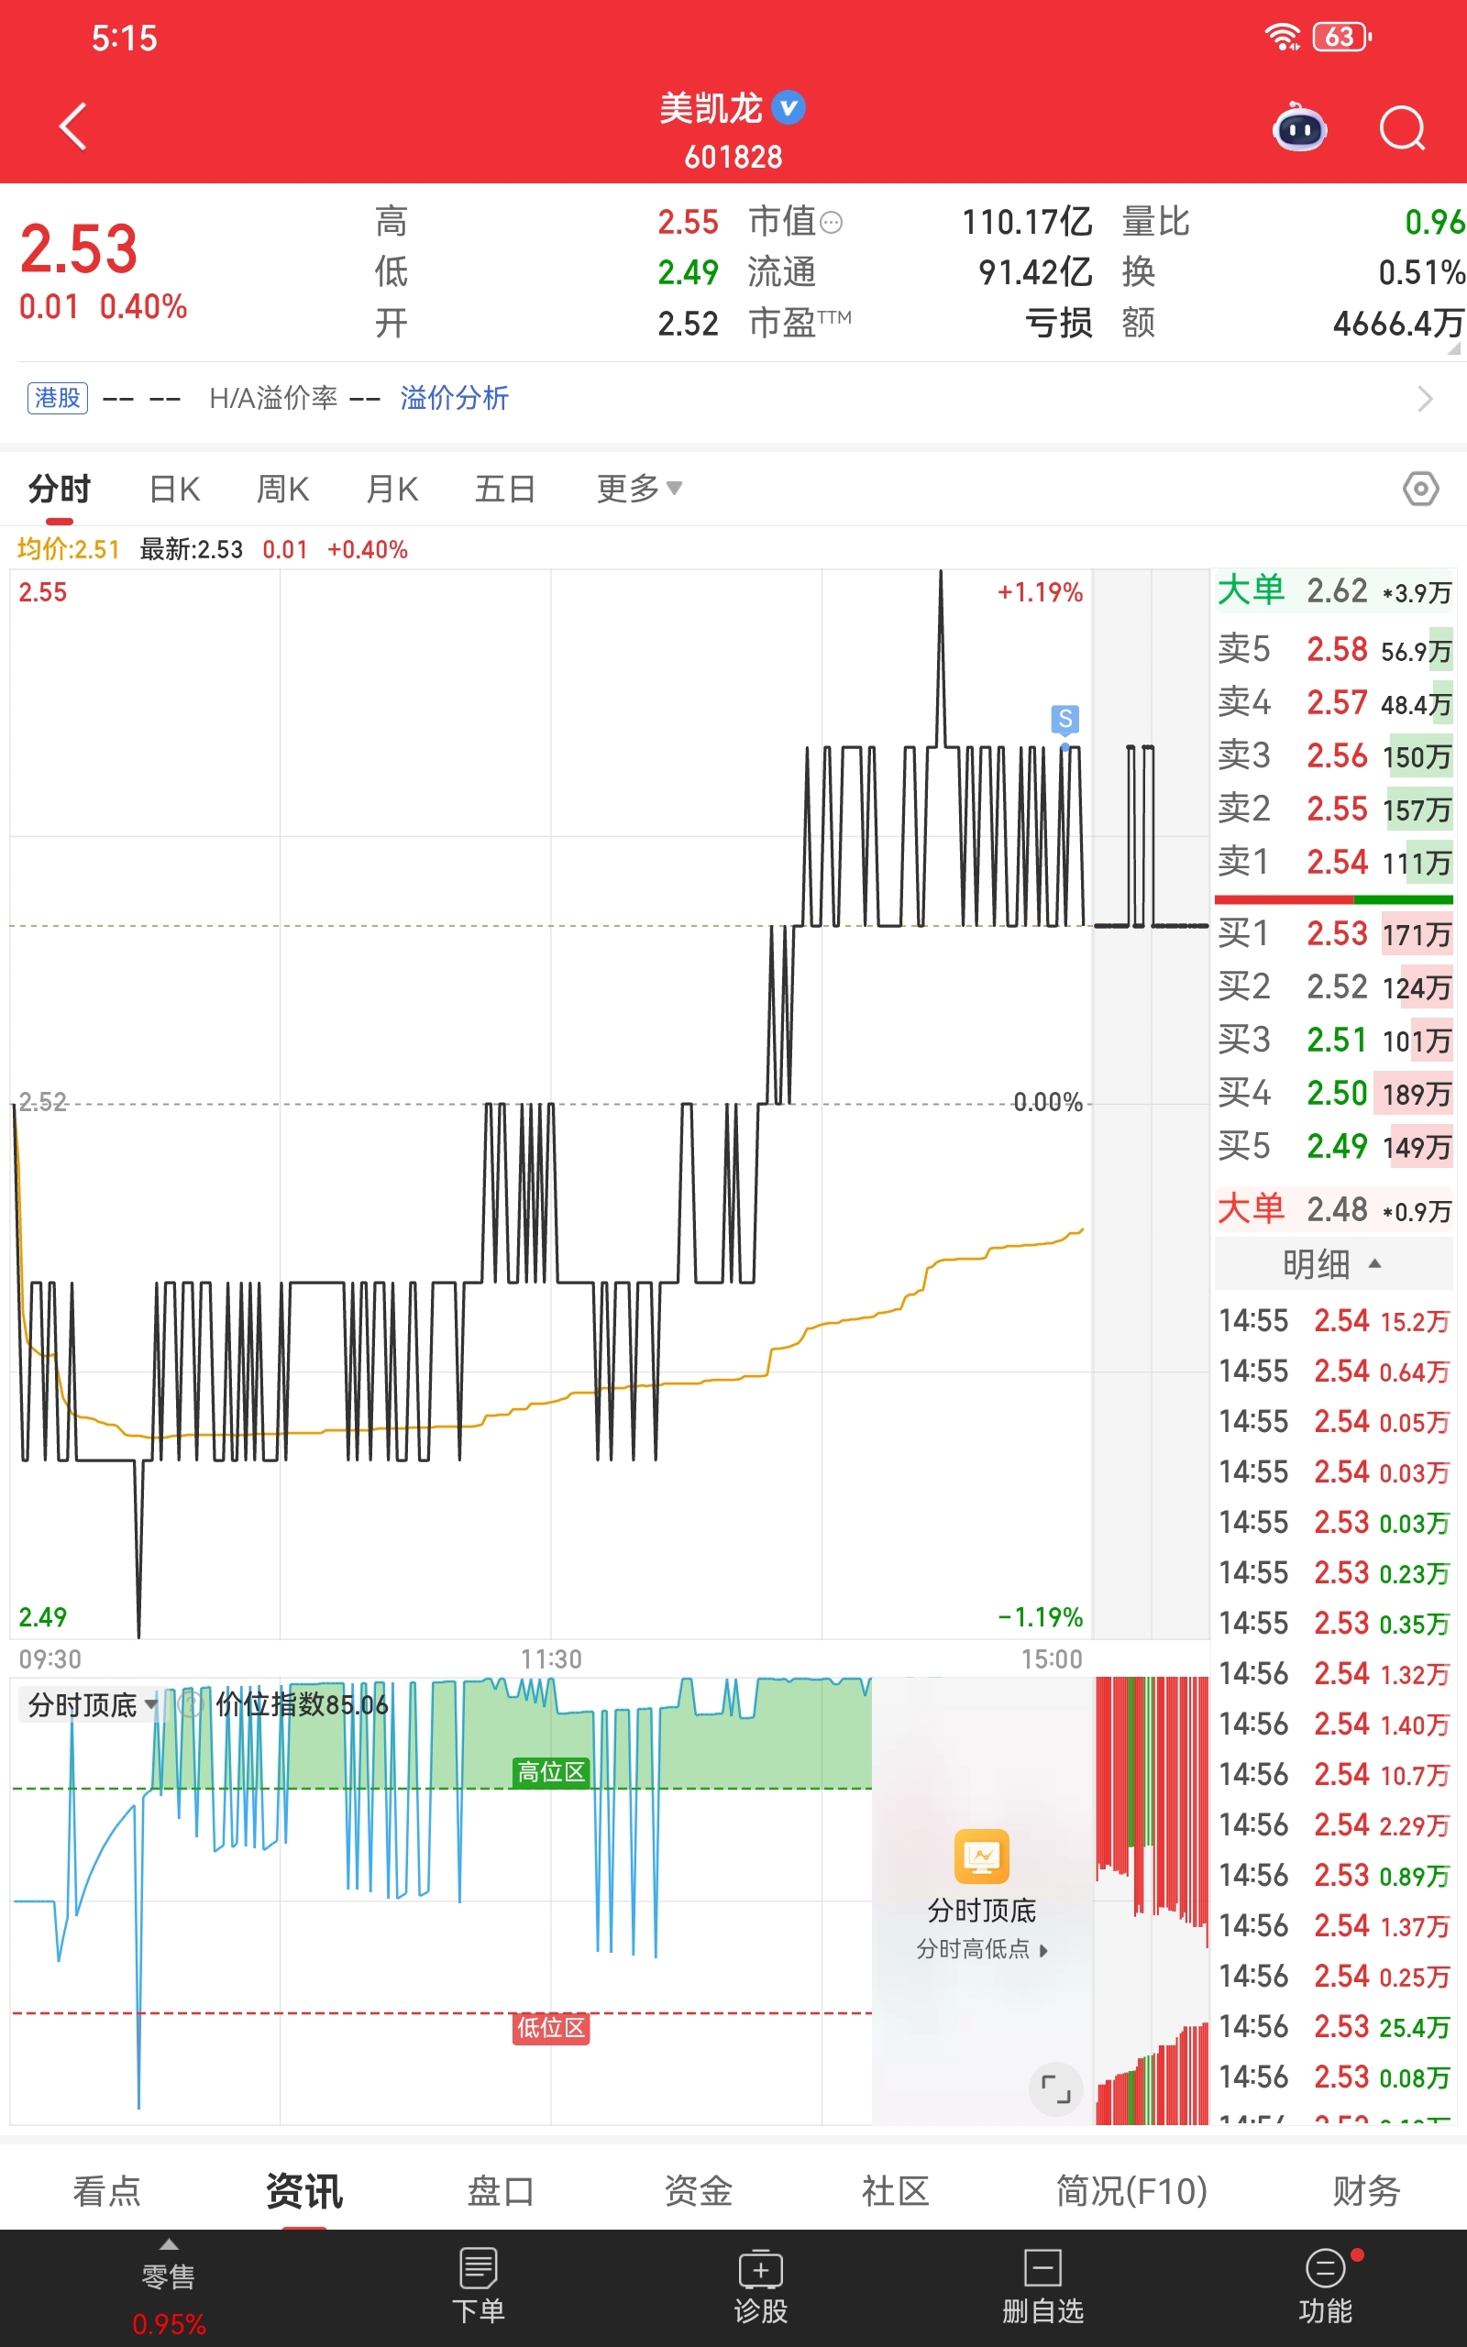Open the 资金 tab
This screenshot has height=2347, width=1467.
[x=699, y=2190]
